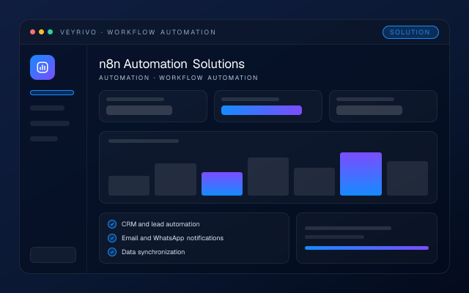The image size is (469, 293).
Task: Click the red close window dot
Action: (32, 32)
